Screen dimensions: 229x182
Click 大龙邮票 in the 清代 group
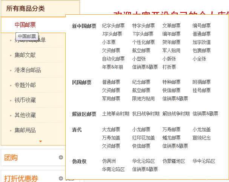click(x=111, y=130)
